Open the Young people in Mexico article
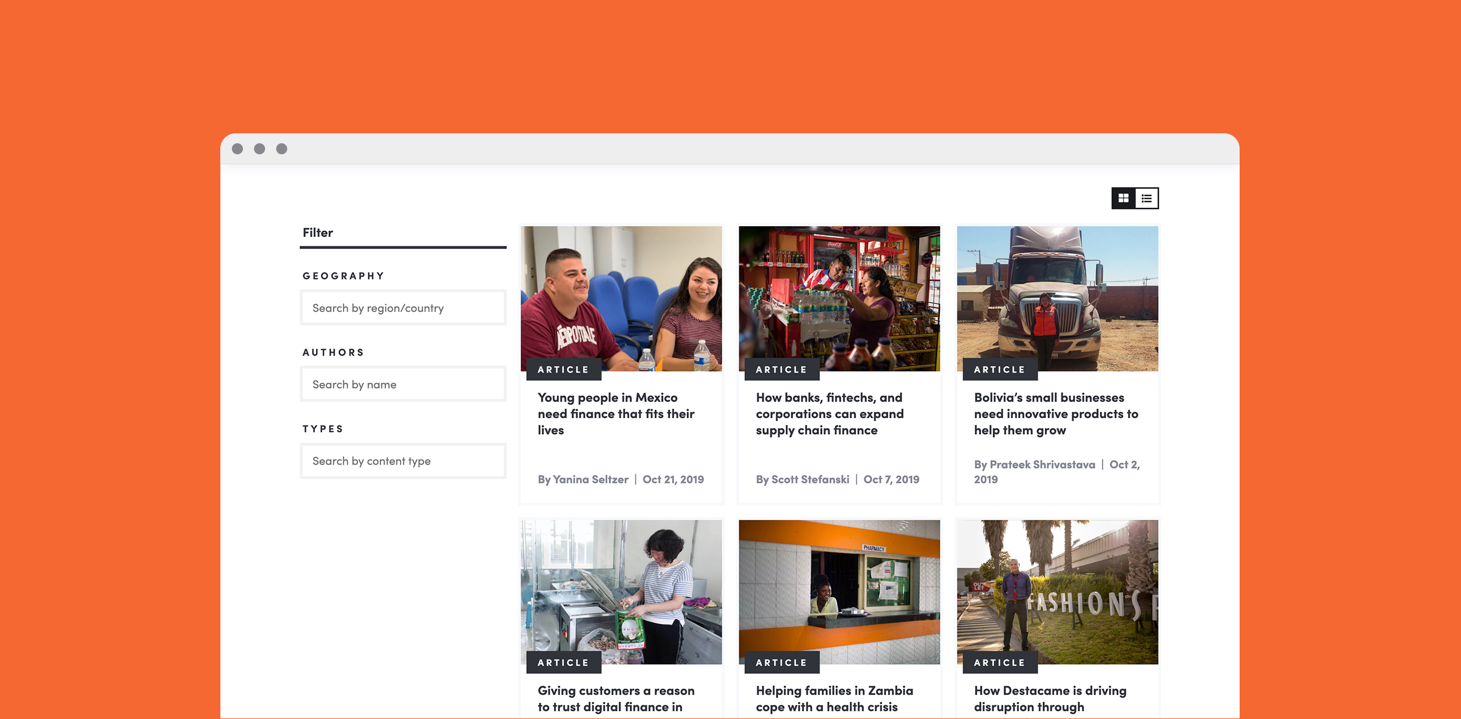Screen dimensions: 1461x719 (615, 413)
